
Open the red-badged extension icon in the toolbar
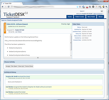87,7
